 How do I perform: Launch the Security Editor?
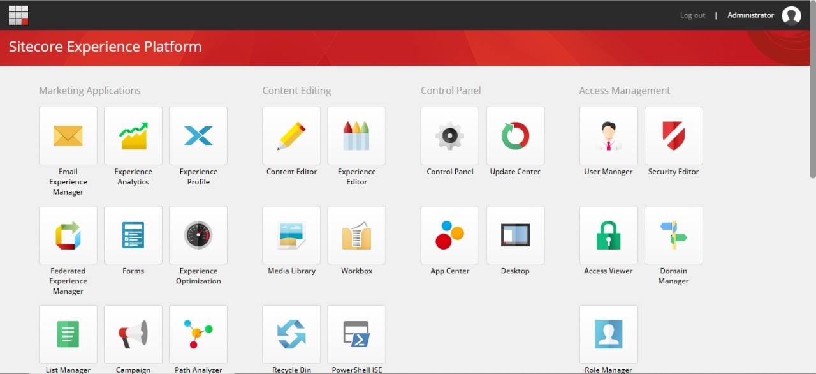click(674, 136)
